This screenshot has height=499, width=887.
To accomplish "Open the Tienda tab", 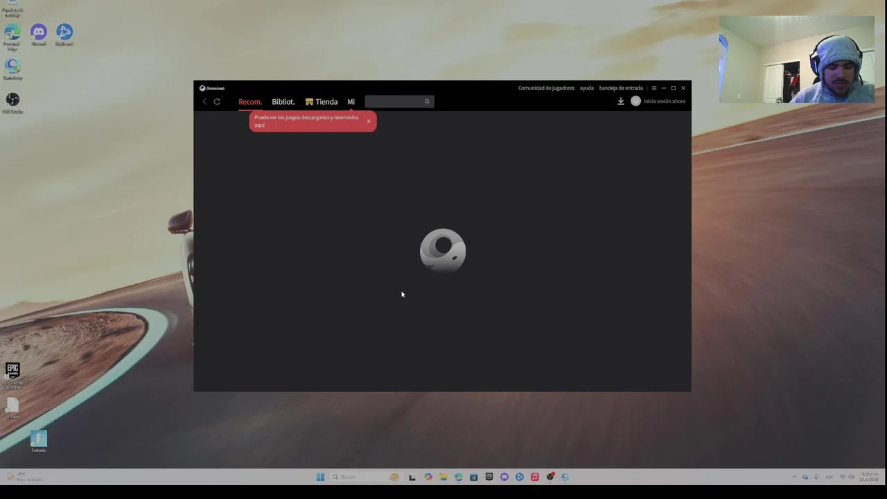I will coord(322,102).
